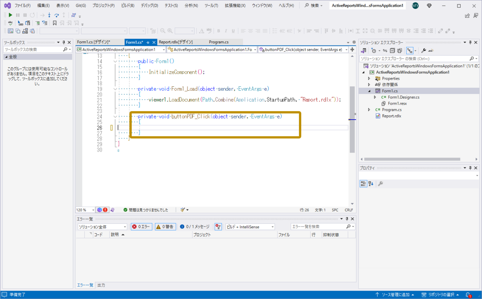This screenshot has width=482, height=299.
Task: Select Form1.resx in Solution Explorer
Action: point(397,104)
